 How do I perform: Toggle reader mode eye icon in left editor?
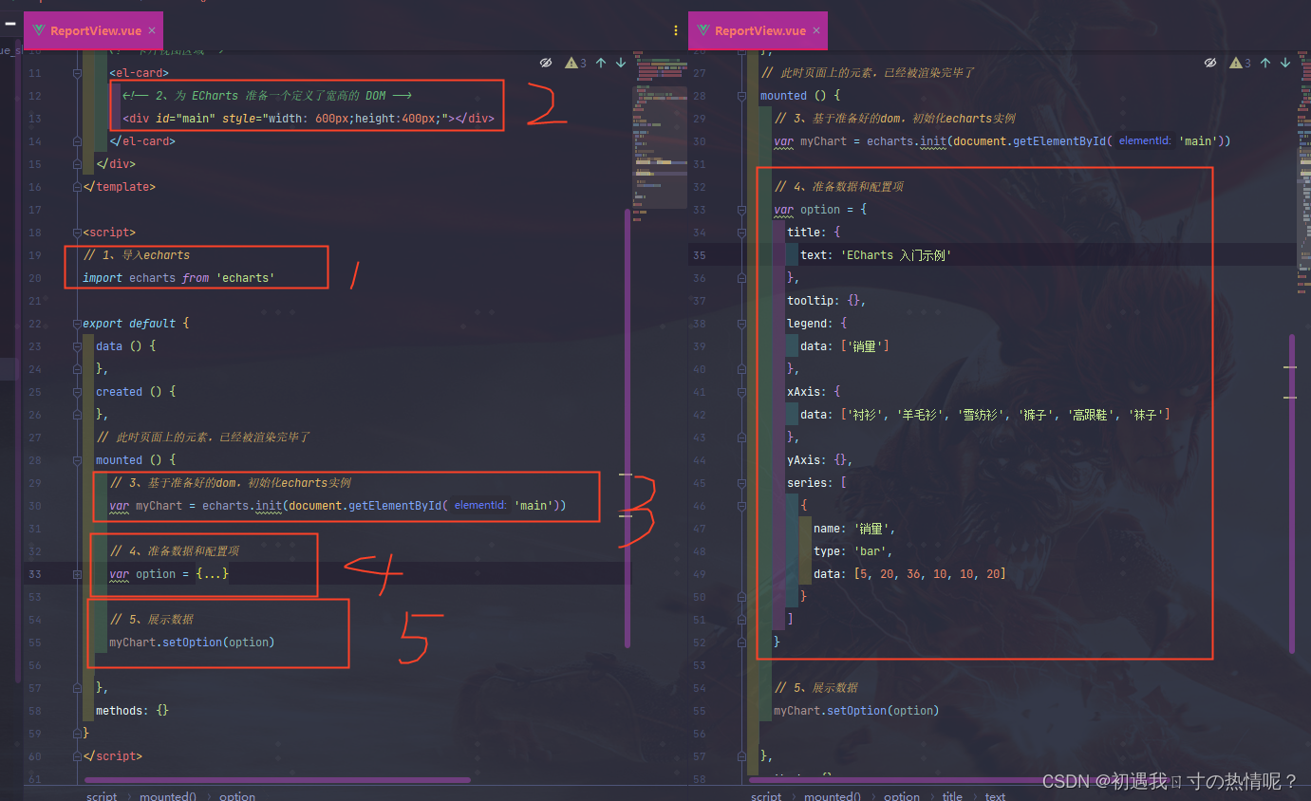pos(546,63)
